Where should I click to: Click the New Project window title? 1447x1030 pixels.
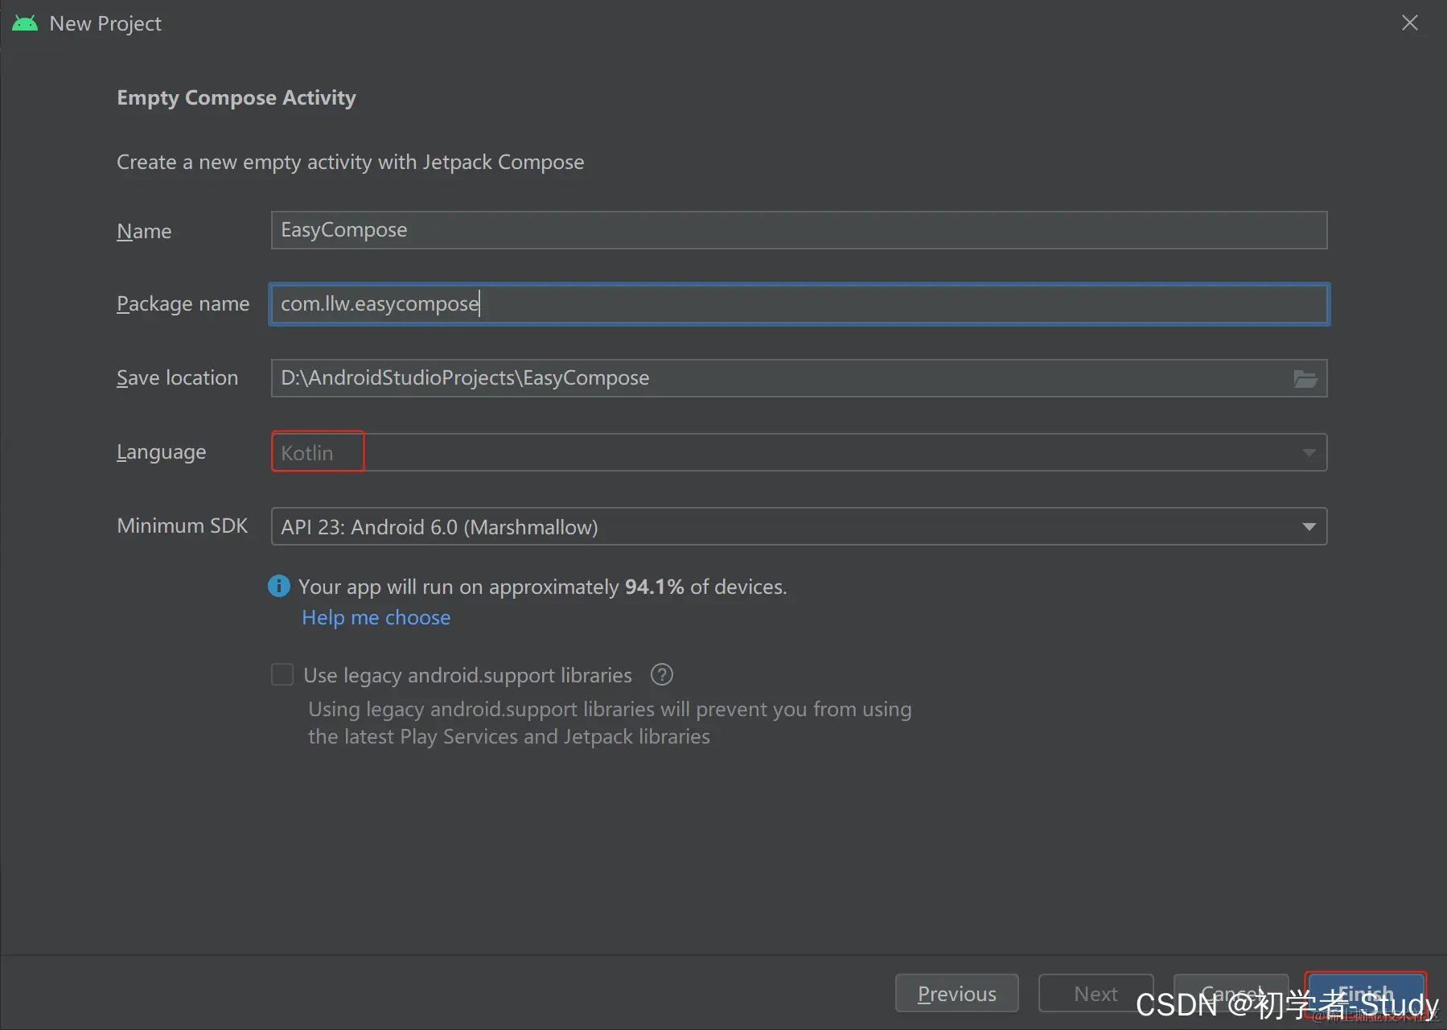105,23
